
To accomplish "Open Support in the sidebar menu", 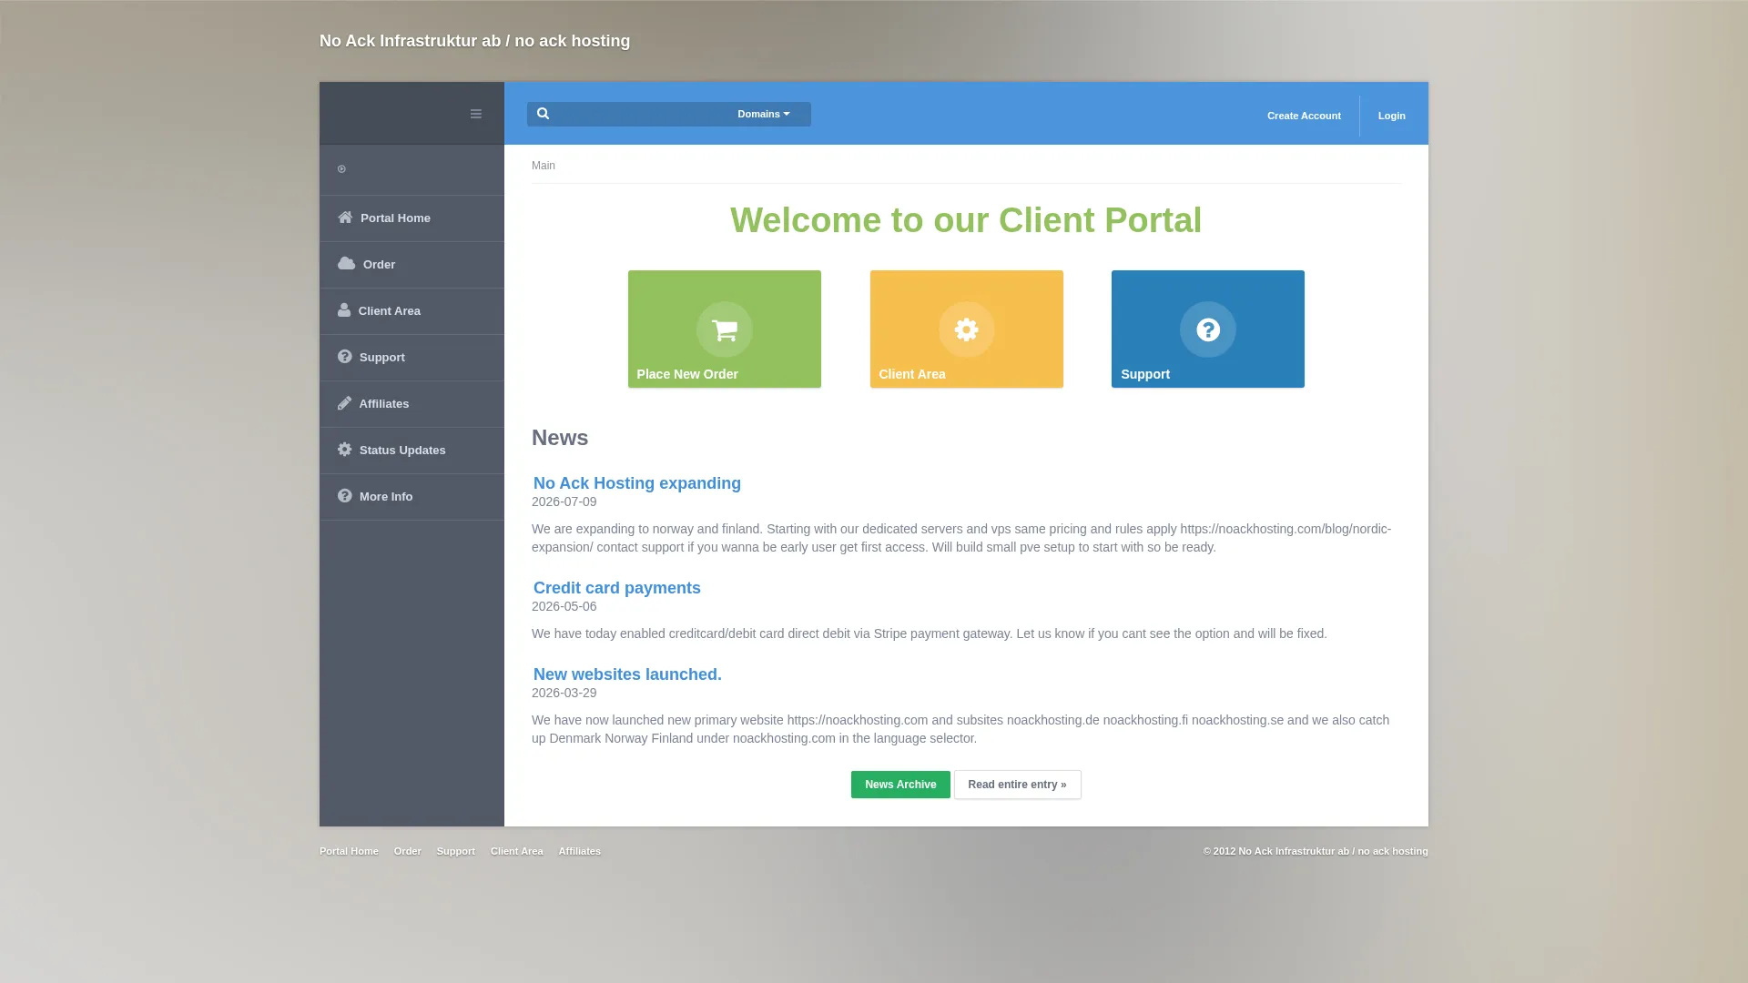I will coord(412,358).
